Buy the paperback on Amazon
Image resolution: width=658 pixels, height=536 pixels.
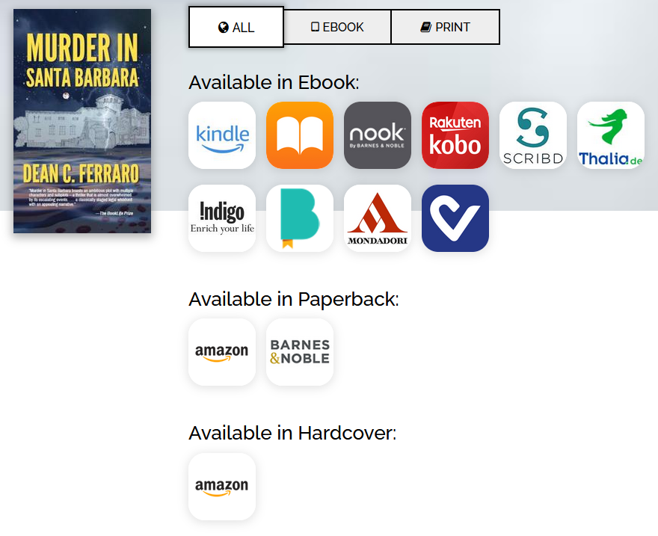tap(222, 352)
